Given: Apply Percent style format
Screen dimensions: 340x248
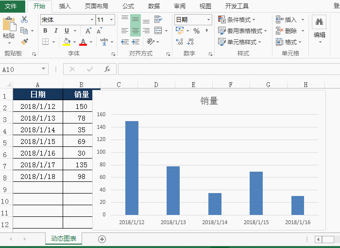Looking at the screenshot, I should point(196,31).
